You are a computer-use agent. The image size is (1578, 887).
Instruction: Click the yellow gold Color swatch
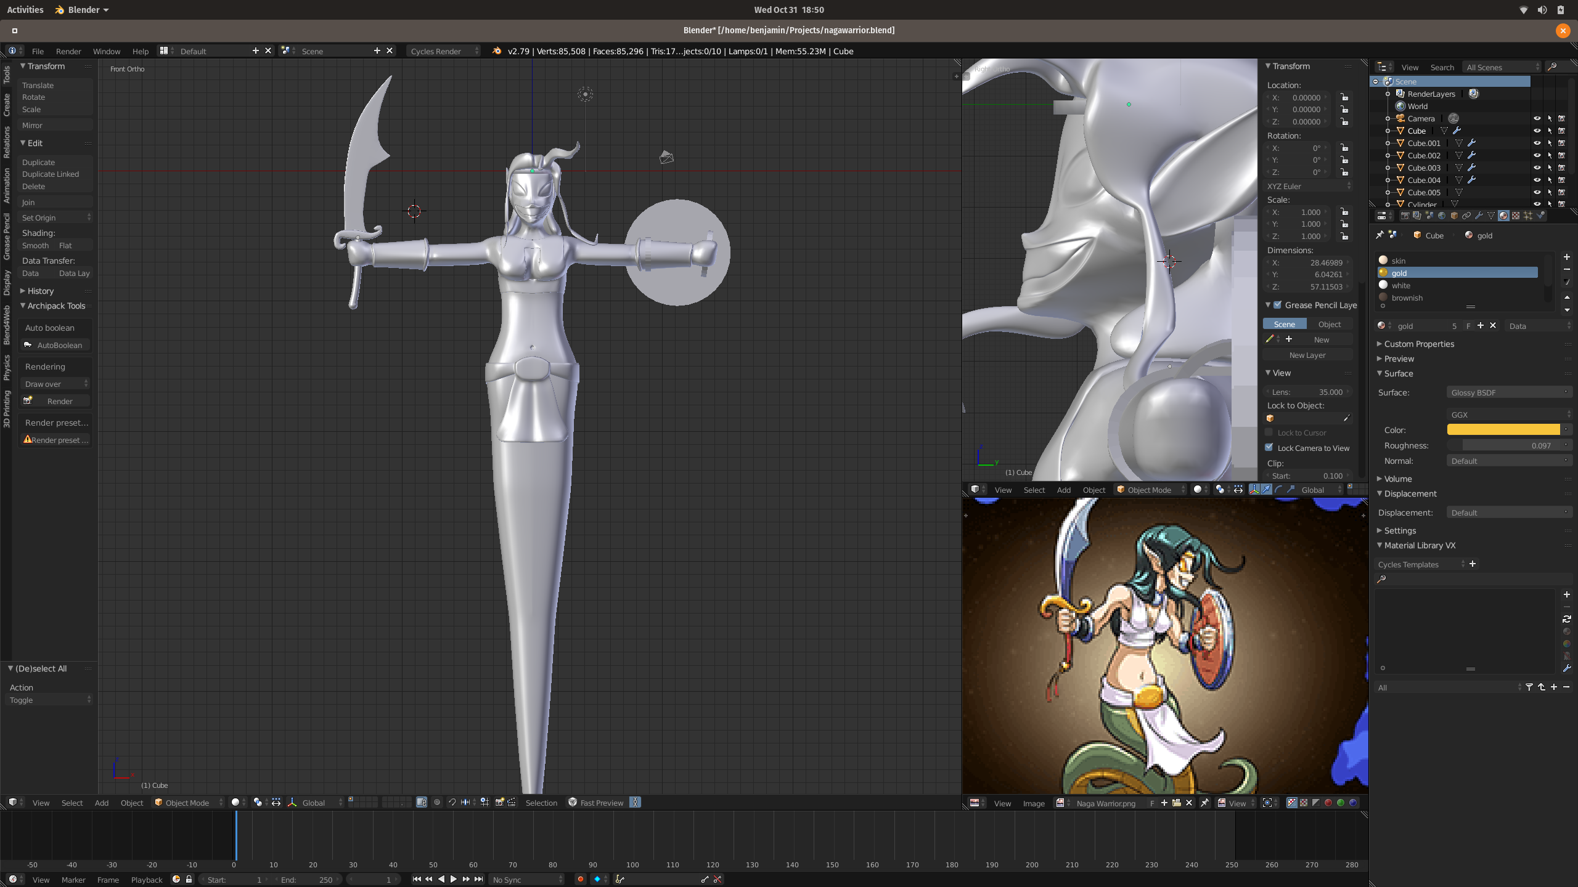[1503, 430]
